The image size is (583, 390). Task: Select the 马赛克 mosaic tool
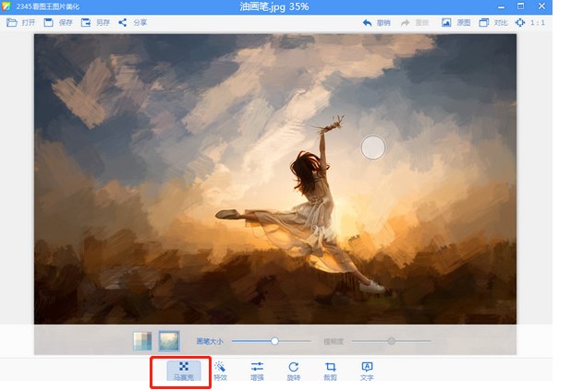(183, 371)
